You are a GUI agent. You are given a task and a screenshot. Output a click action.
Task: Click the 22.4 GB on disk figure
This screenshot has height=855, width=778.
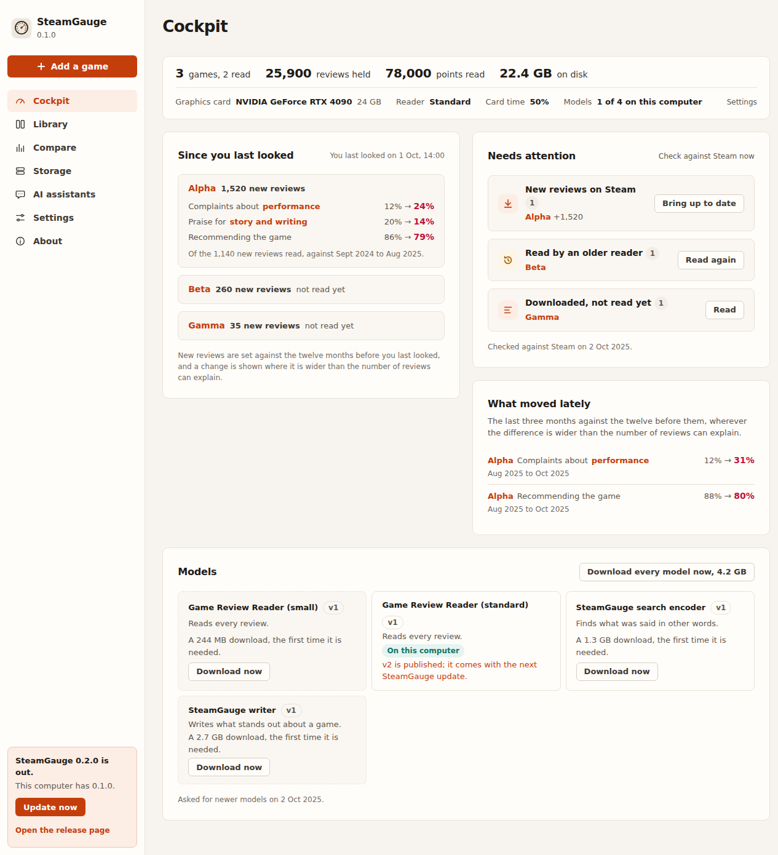tap(544, 74)
